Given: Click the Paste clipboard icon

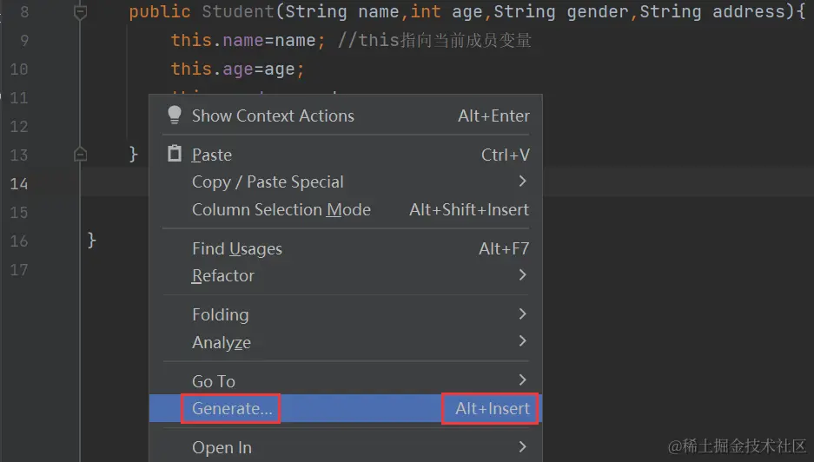Looking at the screenshot, I should coord(175,155).
